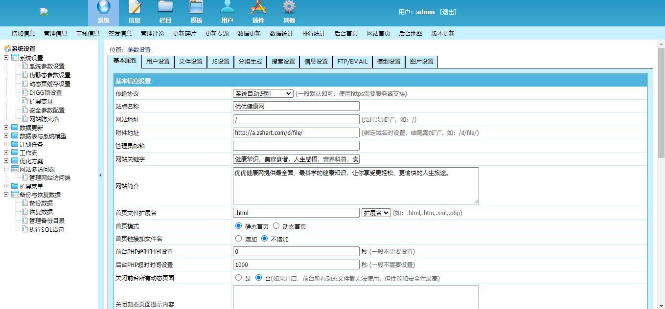Expand the 数据表与系统模型 tree node
The width and height of the screenshot is (665, 309).
6,136
